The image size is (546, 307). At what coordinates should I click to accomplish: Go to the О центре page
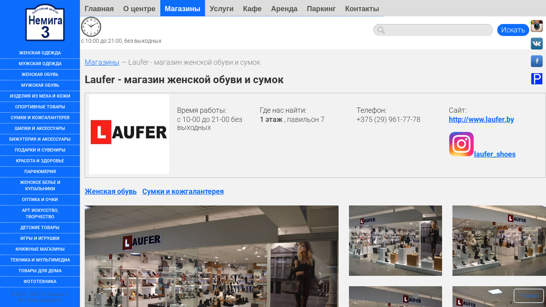pyautogui.click(x=139, y=8)
